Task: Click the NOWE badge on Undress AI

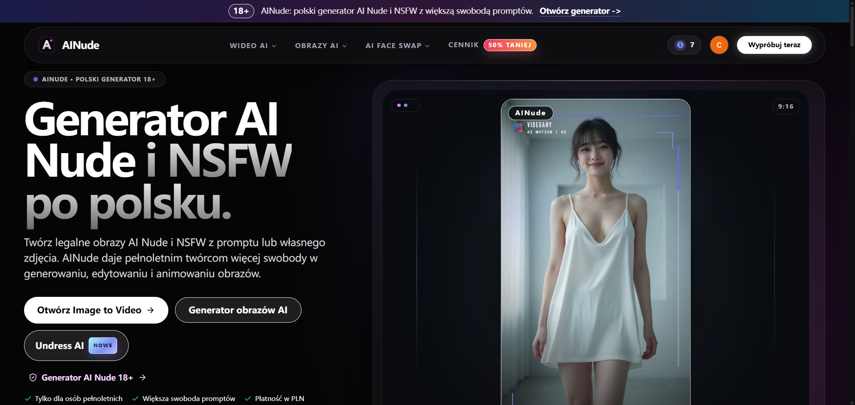Action: 103,345
